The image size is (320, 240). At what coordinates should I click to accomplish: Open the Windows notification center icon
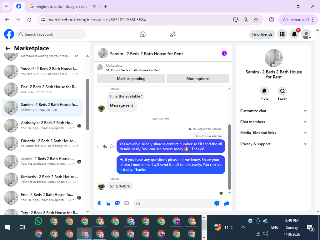click(x=310, y=227)
